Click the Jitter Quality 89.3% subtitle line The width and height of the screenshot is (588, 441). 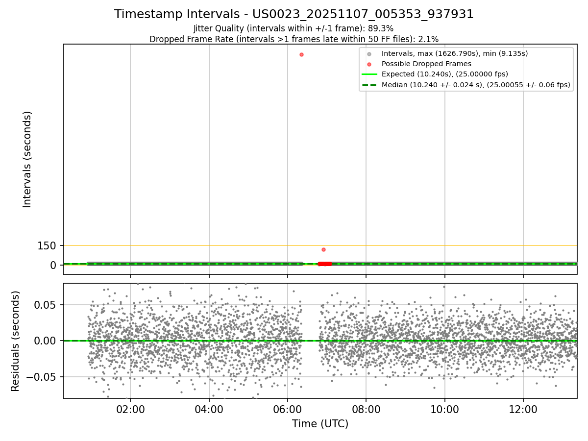click(x=294, y=29)
